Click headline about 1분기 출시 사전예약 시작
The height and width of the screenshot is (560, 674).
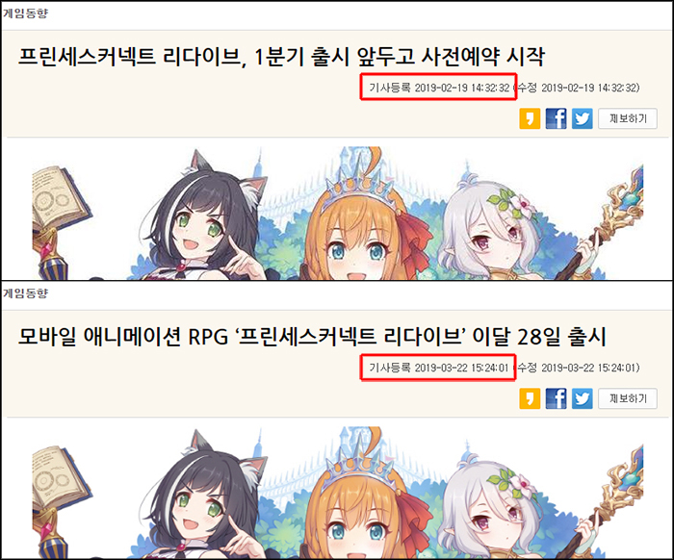[x=281, y=56]
